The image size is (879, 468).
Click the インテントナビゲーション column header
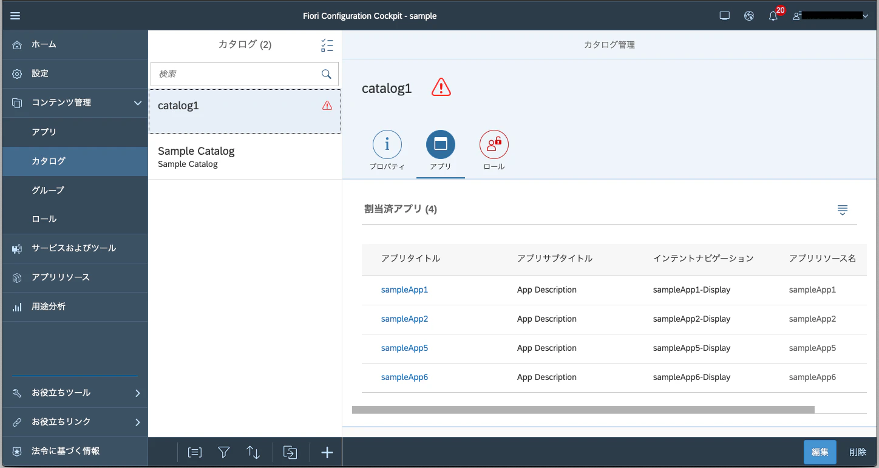pyautogui.click(x=703, y=259)
